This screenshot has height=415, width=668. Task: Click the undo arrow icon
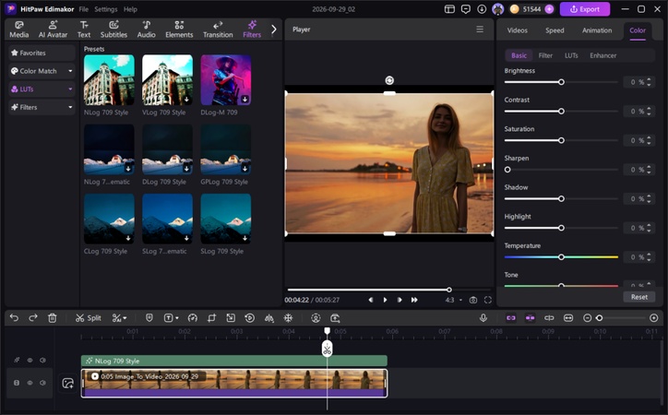14,318
